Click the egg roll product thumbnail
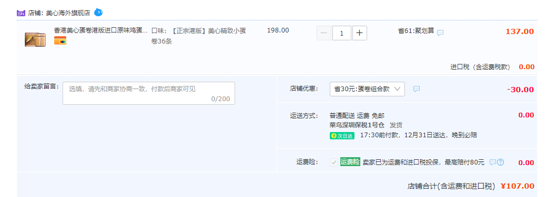The height and width of the screenshot is (197, 547). (35, 40)
